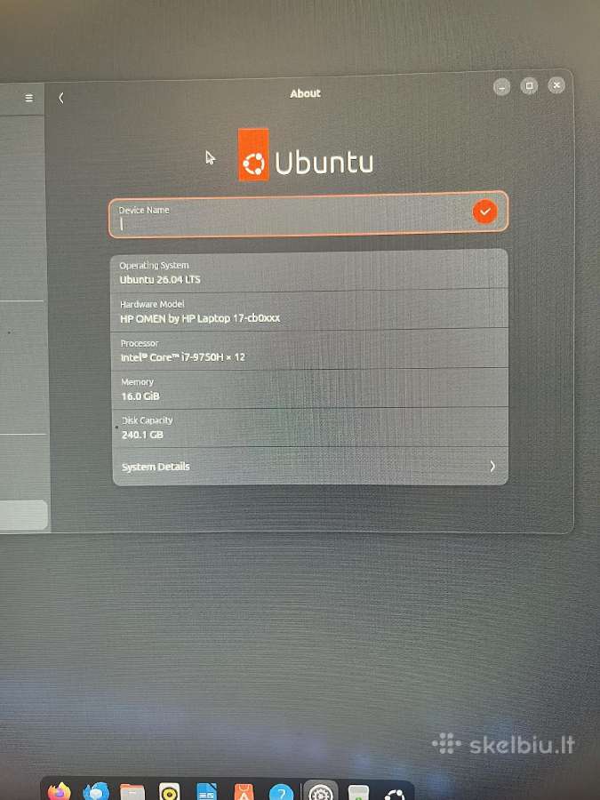This screenshot has width=600, height=800.
Task: Open Rhythmbox music player in the dock
Action: 170,792
